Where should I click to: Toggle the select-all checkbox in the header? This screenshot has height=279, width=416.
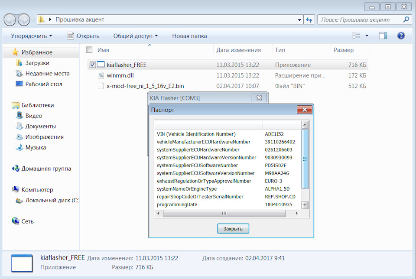pyautogui.click(x=89, y=49)
